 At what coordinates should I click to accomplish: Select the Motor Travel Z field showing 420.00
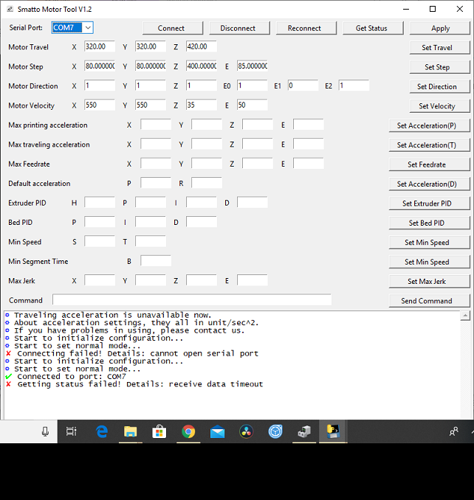202,46
